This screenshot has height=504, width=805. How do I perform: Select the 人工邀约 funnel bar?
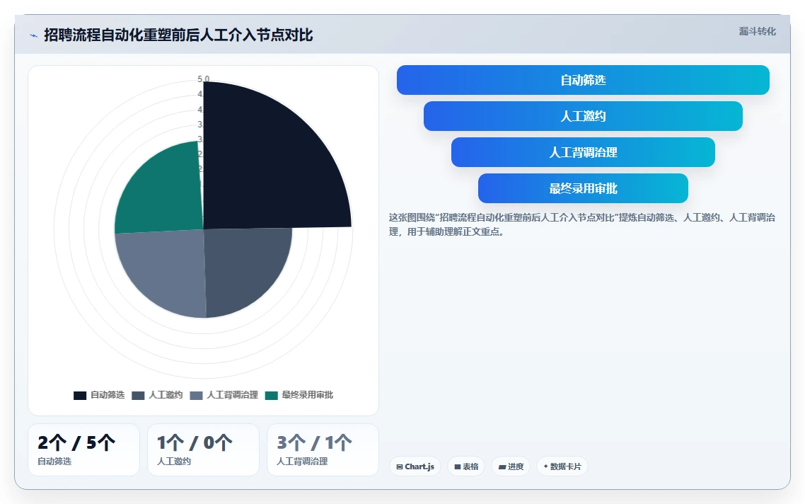pyautogui.click(x=583, y=116)
